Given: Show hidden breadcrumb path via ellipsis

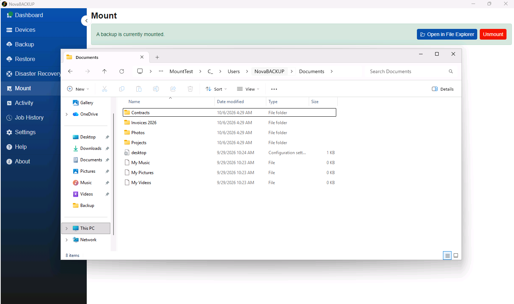Looking at the screenshot, I should 161,71.
